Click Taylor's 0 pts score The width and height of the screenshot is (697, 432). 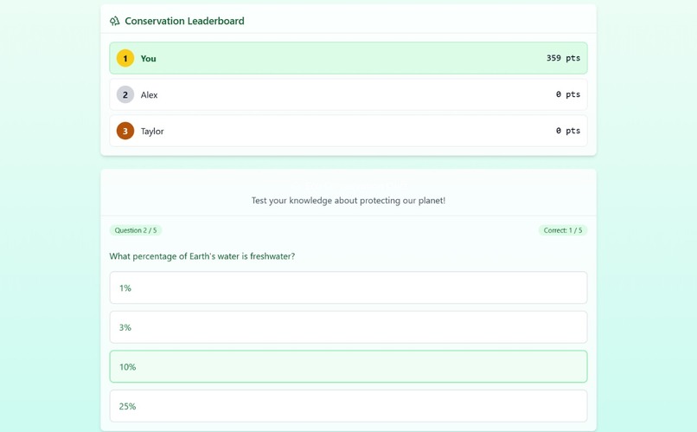pyautogui.click(x=568, y=131)
